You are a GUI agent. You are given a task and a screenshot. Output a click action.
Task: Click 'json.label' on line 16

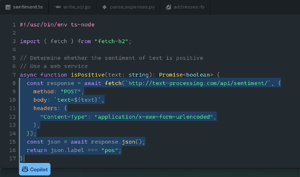(x=67, y=150)
